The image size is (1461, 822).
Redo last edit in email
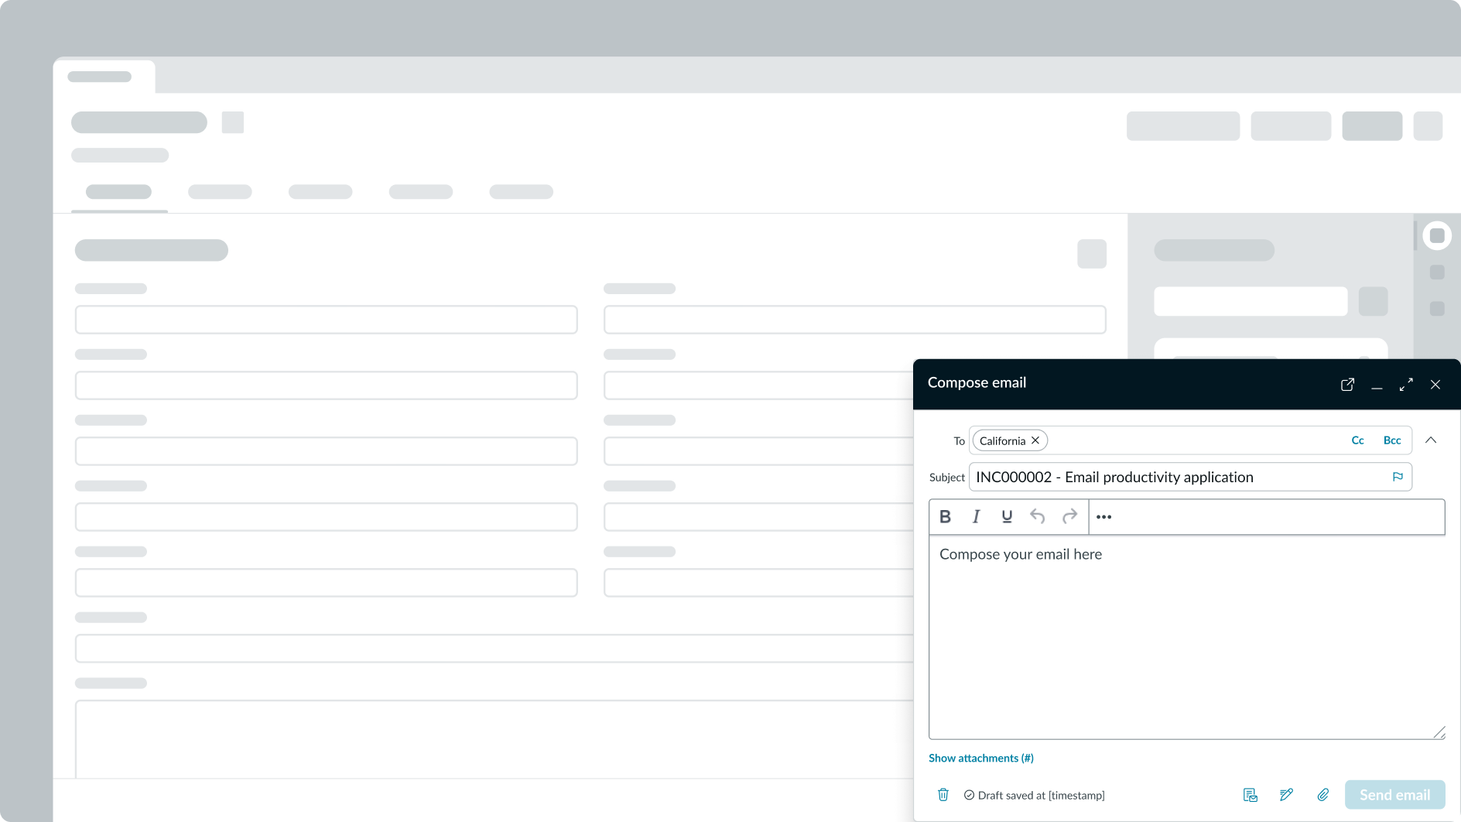(x=1069, y=516)
